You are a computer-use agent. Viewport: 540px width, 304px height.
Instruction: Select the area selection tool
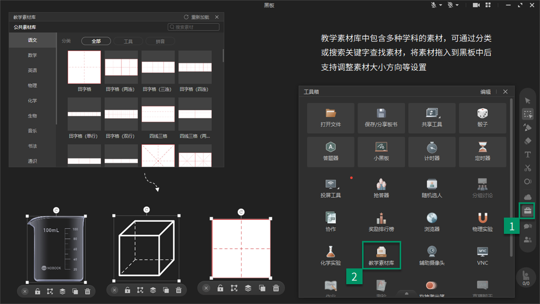click(x=528, y=114)
